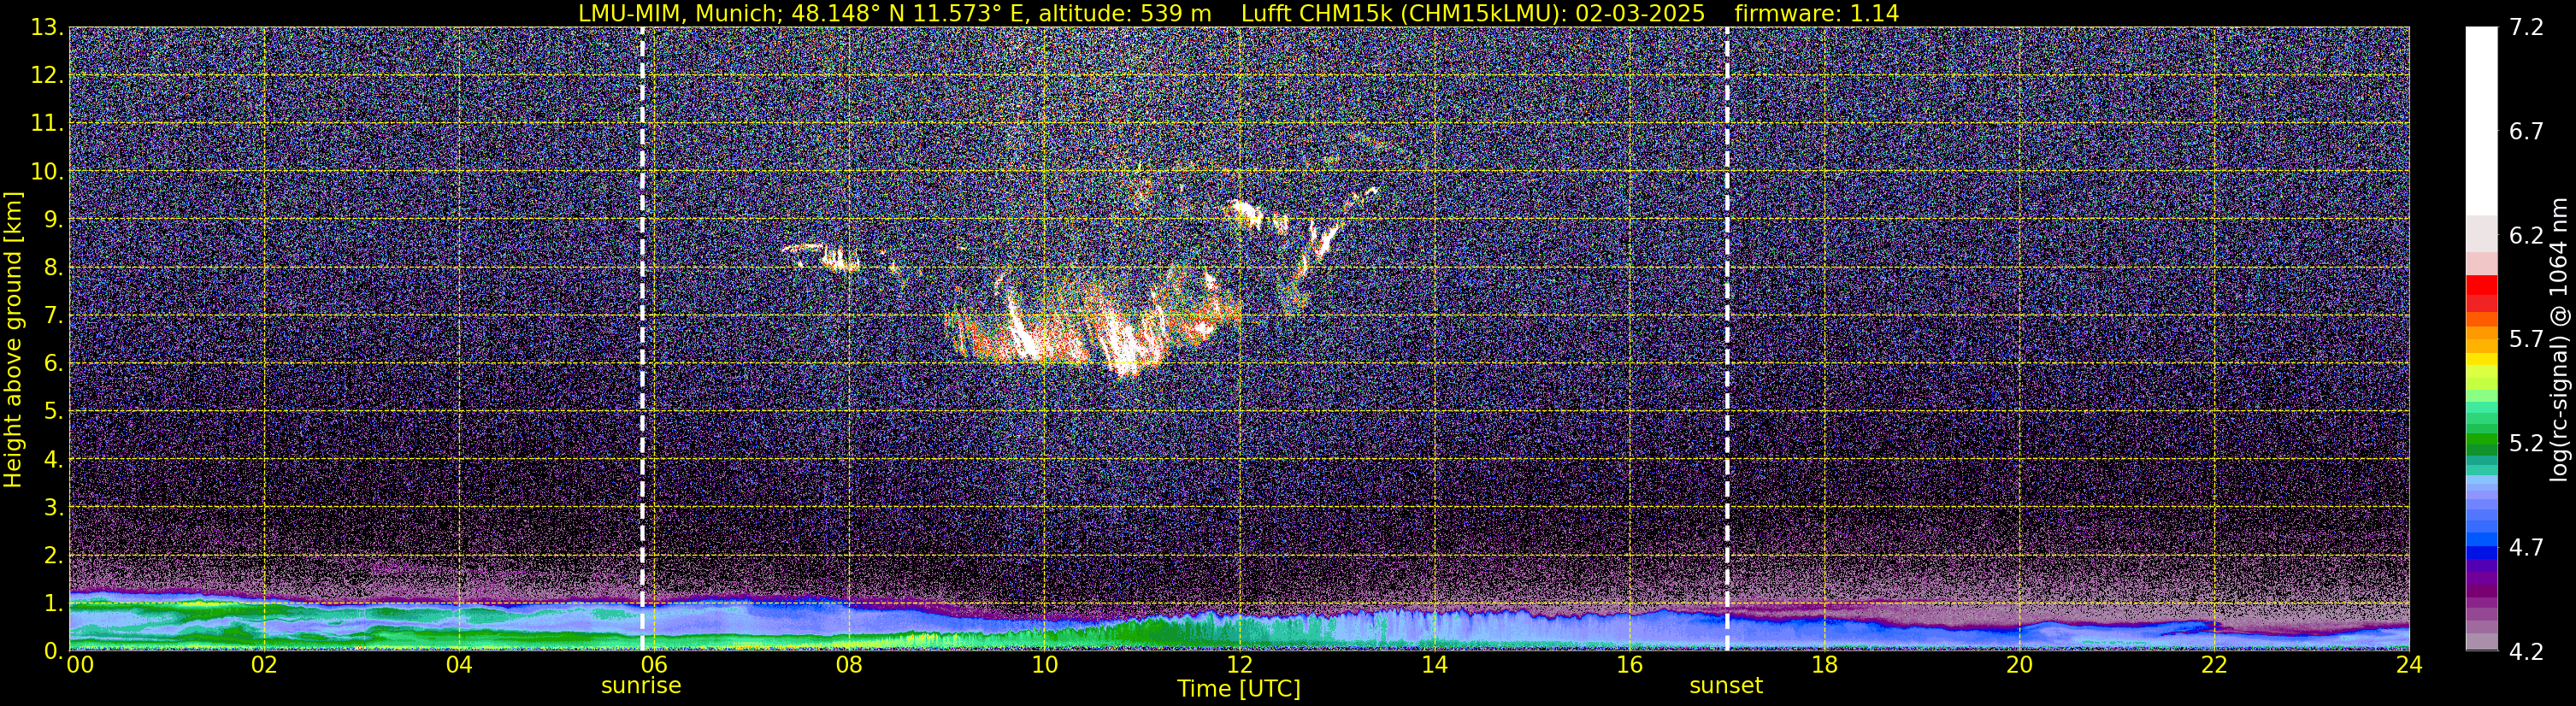Image resolution: width=2576 pixels, height=706 pixels.
Task: Click the height axis tick '1.'
Action: click(53, 603)
